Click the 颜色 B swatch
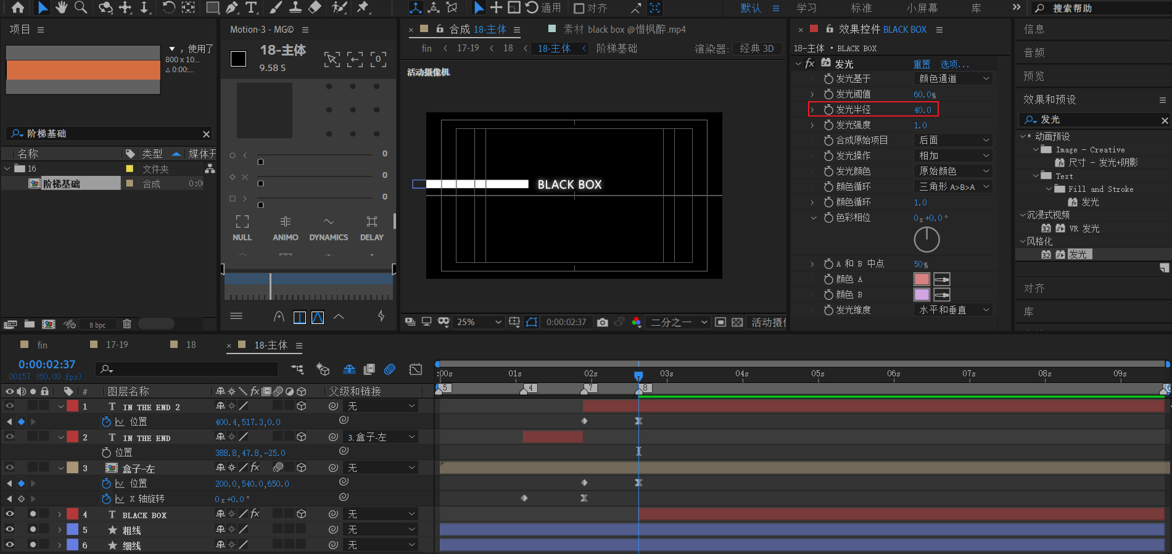1172x554 pixels. pyautogui.click(x=922, y=295)
